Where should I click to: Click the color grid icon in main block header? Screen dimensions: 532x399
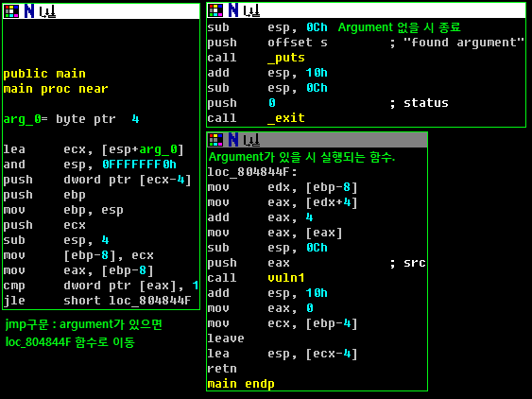(11, 11)
